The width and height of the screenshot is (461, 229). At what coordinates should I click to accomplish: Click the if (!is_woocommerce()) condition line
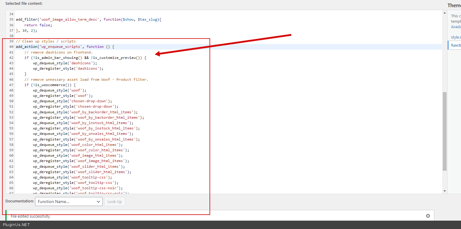50,85
